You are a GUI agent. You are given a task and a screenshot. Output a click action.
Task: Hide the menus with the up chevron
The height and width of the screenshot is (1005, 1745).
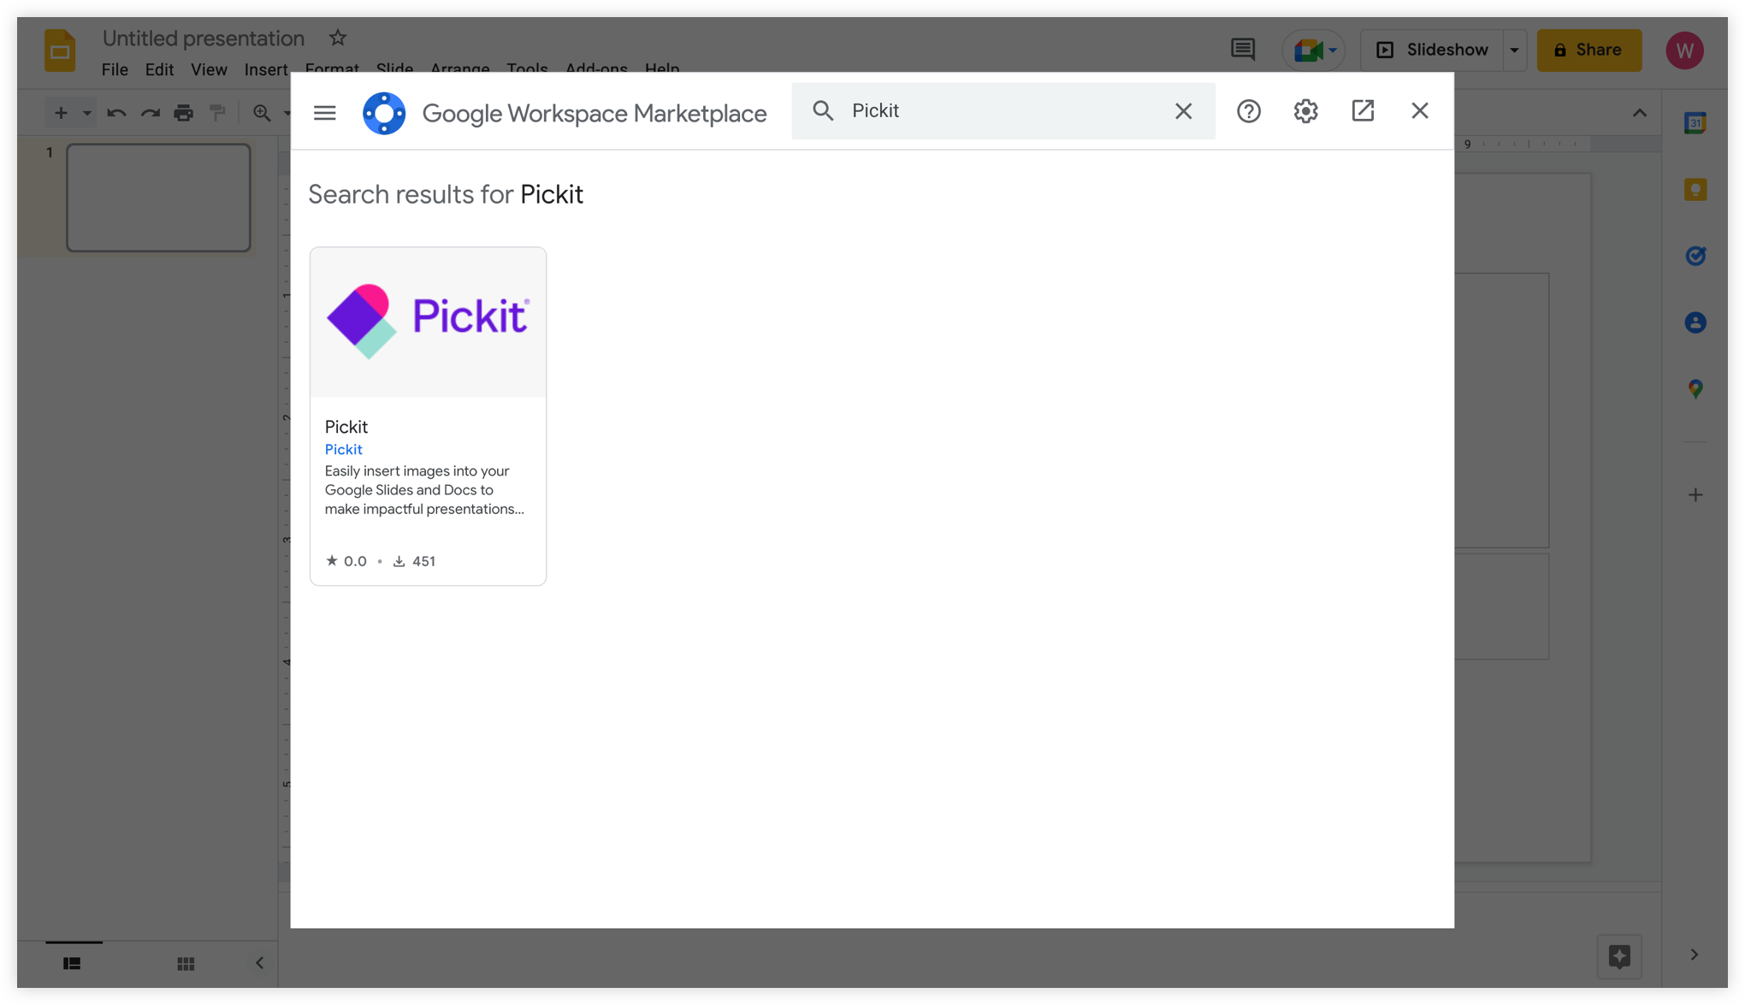click(x=1639, y=113)
